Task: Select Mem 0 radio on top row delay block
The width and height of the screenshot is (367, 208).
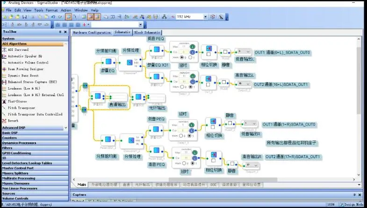Action: pos(182,57)
